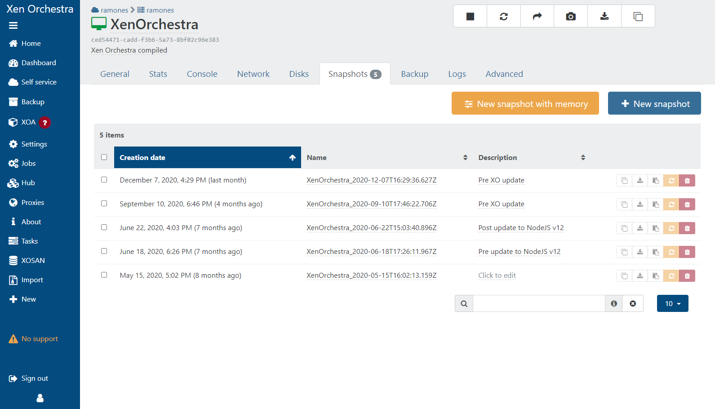This screenshot has width=715, height=409.
Task: Open the Logs tab
Action: pos(457,74)
